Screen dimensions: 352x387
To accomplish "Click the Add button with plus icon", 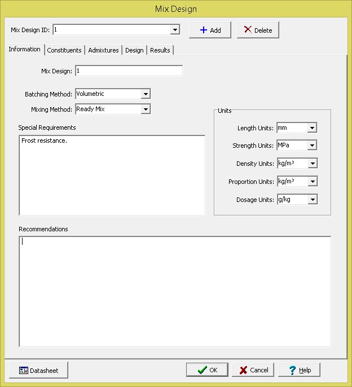I will point(210,30).
